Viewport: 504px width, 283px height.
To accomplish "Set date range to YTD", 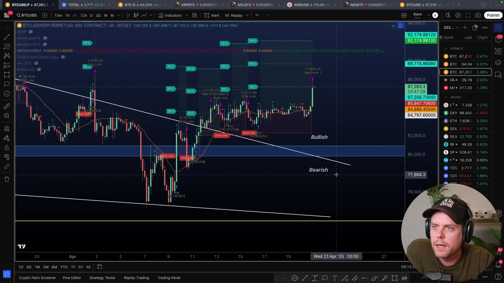I will coord(64,267).
